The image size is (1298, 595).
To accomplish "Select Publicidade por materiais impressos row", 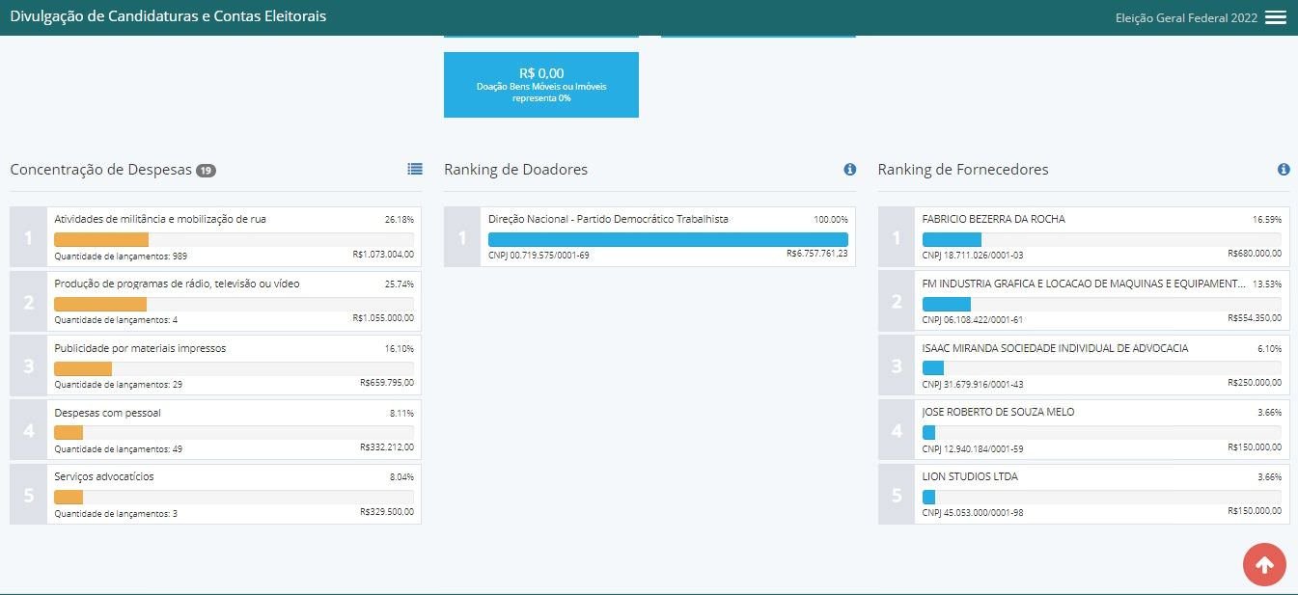I will (x=215, y=365).
